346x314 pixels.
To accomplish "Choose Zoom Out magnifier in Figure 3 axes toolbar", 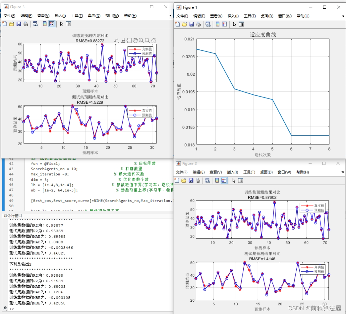I will tap(147, 40).
